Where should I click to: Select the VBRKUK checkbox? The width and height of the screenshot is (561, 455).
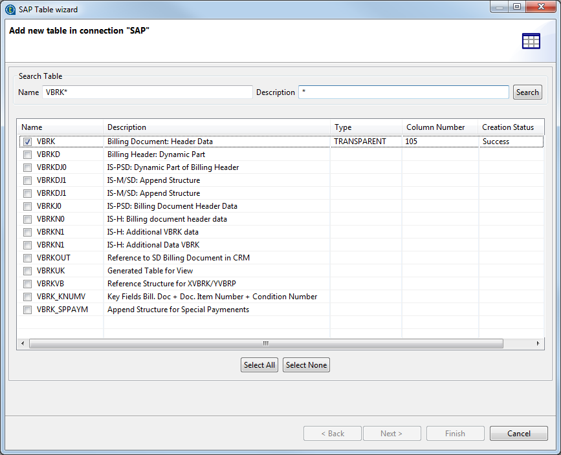click(x=27, y=271)
